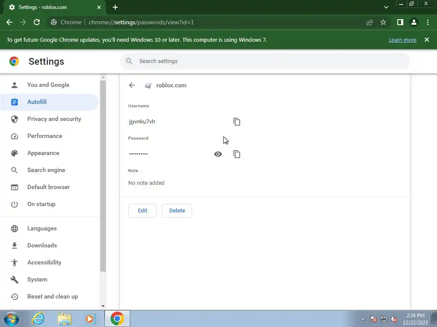
Task: Click the browser Back arrow
Action: click(x=9, y=22)
